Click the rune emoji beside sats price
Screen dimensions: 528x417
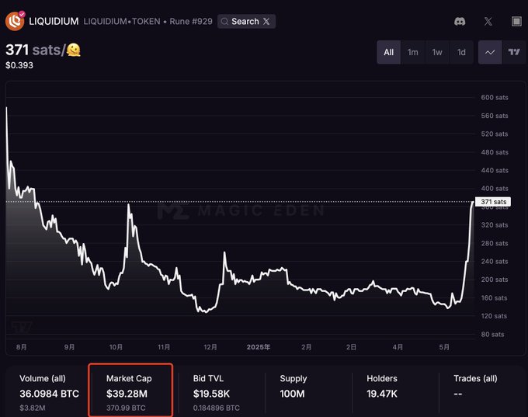coord(74,50)
